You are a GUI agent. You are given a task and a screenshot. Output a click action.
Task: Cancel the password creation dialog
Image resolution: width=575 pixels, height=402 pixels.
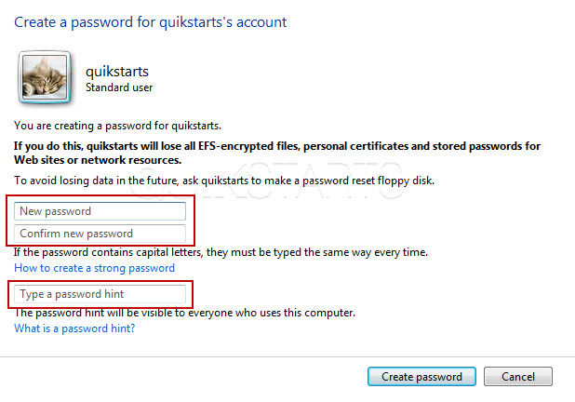coord(518,376)
